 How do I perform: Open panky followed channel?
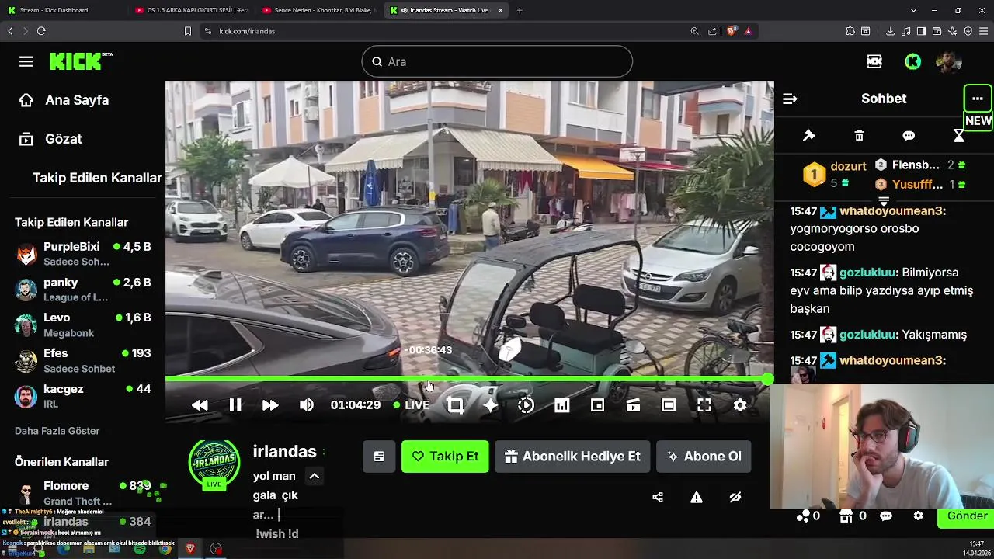point(82,290)
